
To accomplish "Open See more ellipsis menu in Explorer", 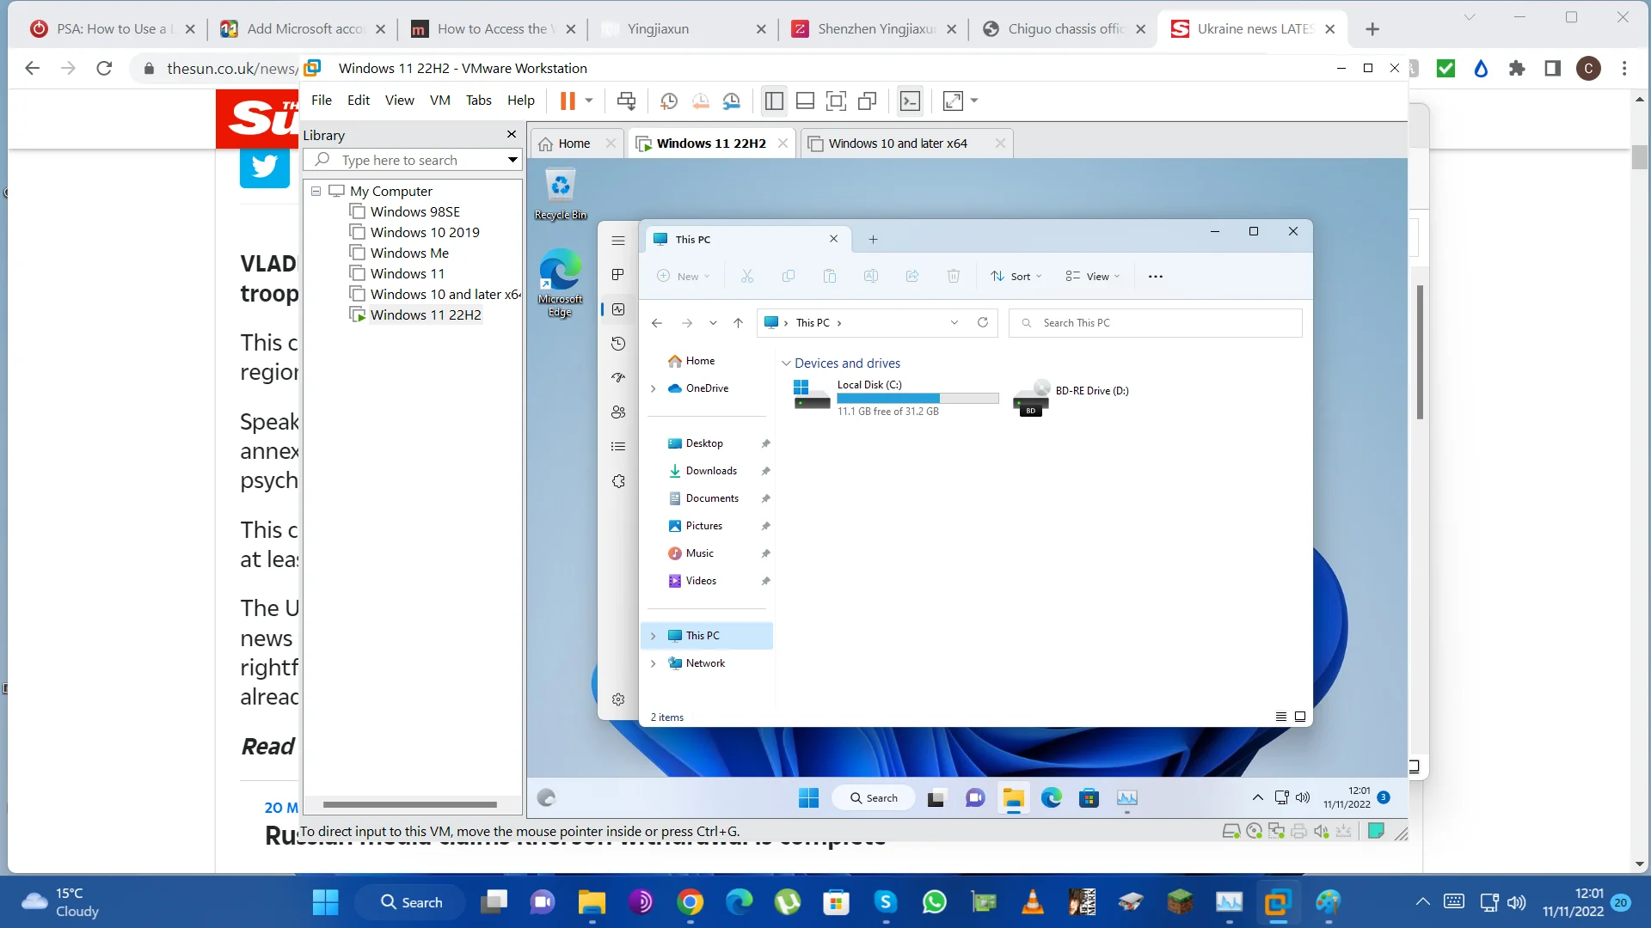I will [x=1155, y=277].
